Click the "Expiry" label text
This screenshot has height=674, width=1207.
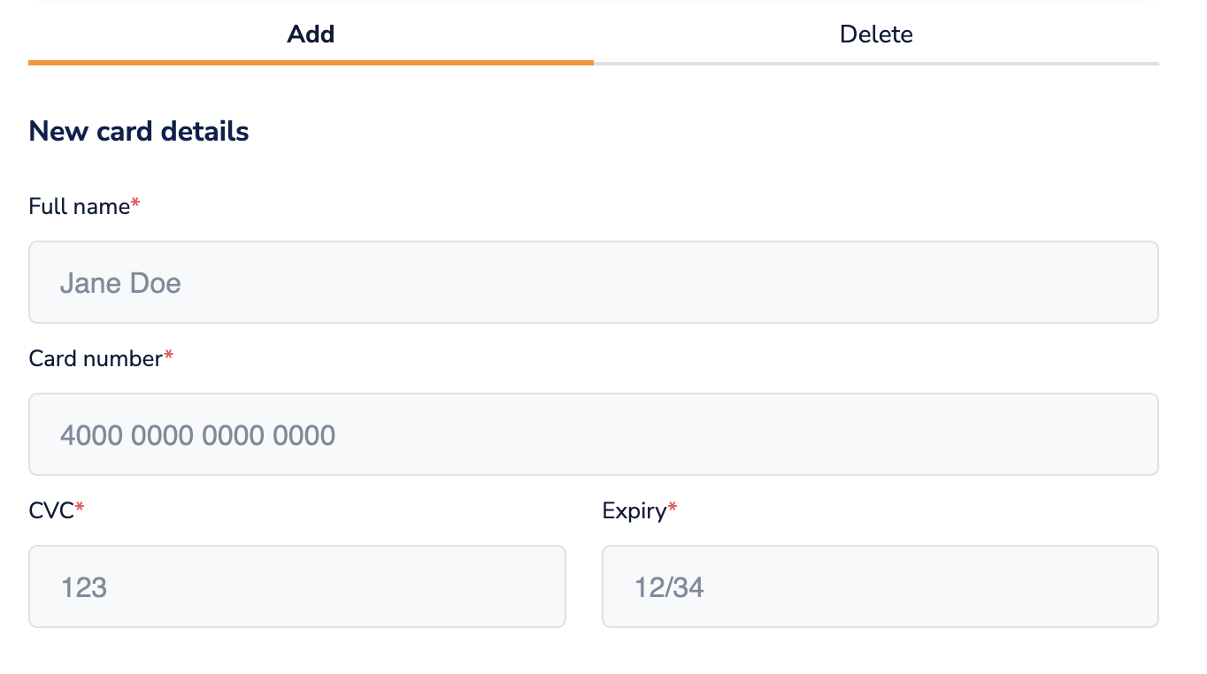pos(634,510)
